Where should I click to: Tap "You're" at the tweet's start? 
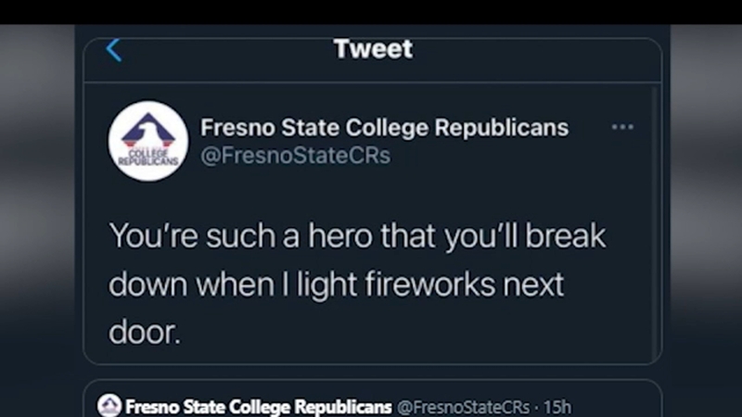click(153, 235)
